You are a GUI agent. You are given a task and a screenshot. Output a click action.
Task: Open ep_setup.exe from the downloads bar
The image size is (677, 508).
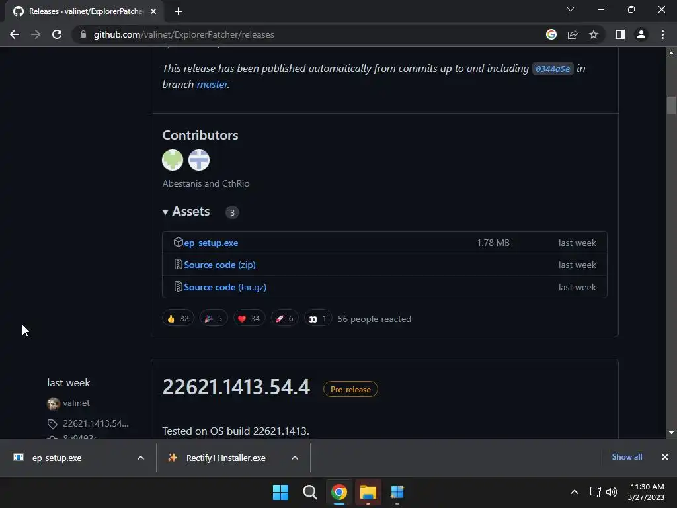click(57, 458)
